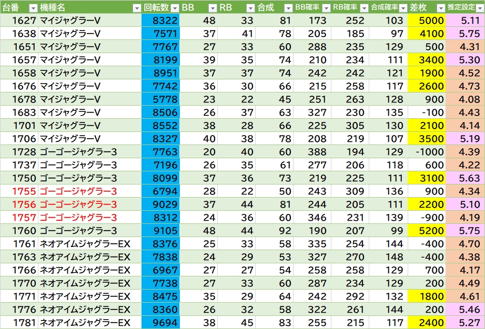Click the 回転数 value 9694
This screenshot has width=485, height=329.
click(x=160, y=323)
